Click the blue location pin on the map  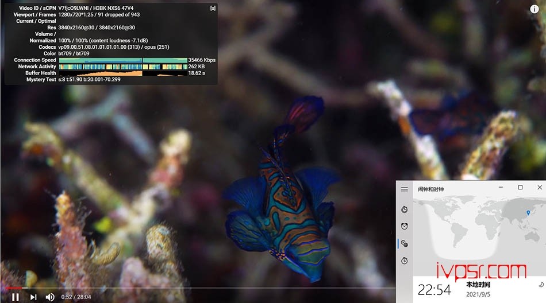point(528,212)
